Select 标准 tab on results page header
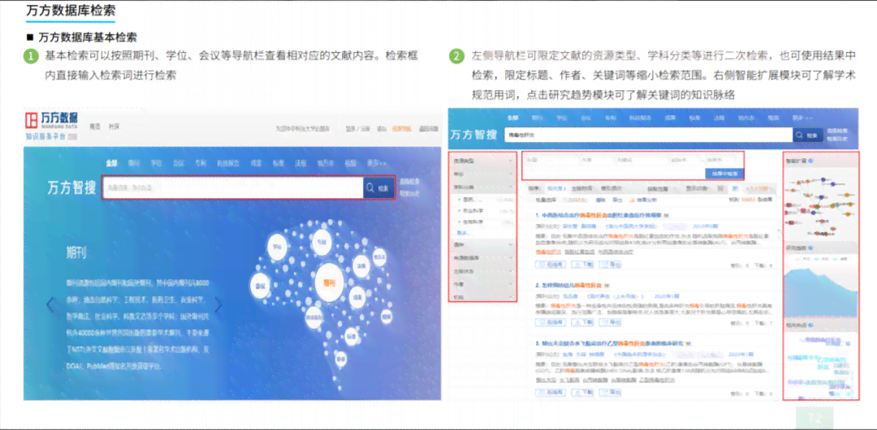This screenshot has width=877, height=430. pos(695,118)
